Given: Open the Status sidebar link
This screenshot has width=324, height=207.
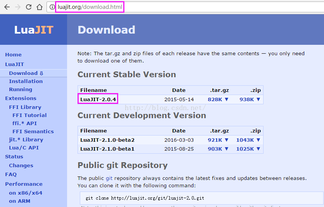Looking at the screenshot, I should (14, 156).
